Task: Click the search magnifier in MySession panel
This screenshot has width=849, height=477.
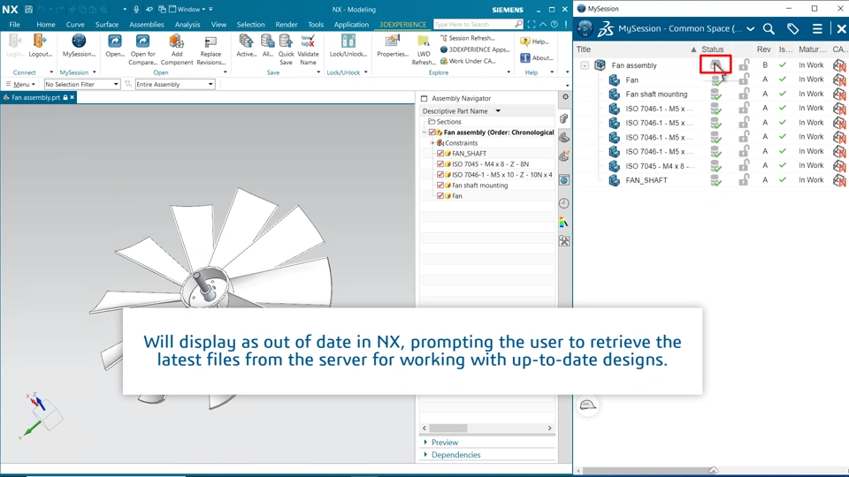Action: coord(769,28)
